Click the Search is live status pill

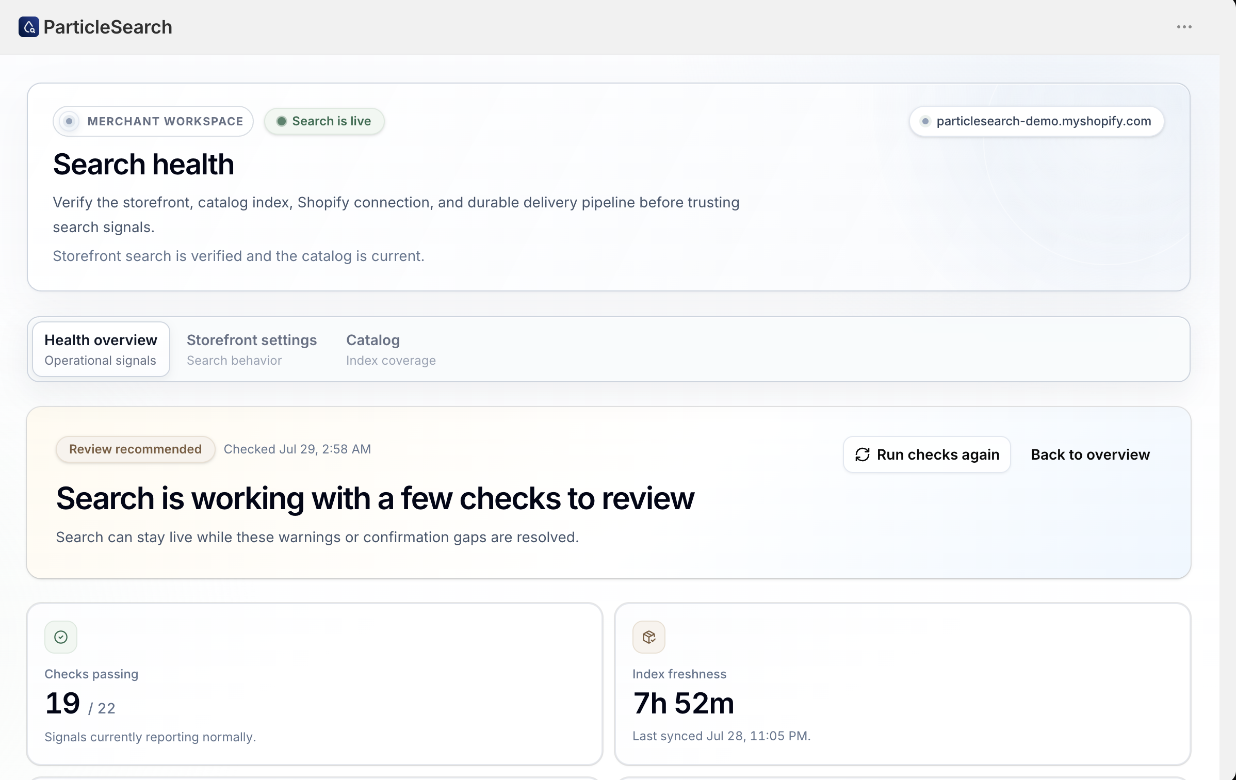(x=324, y=121)
